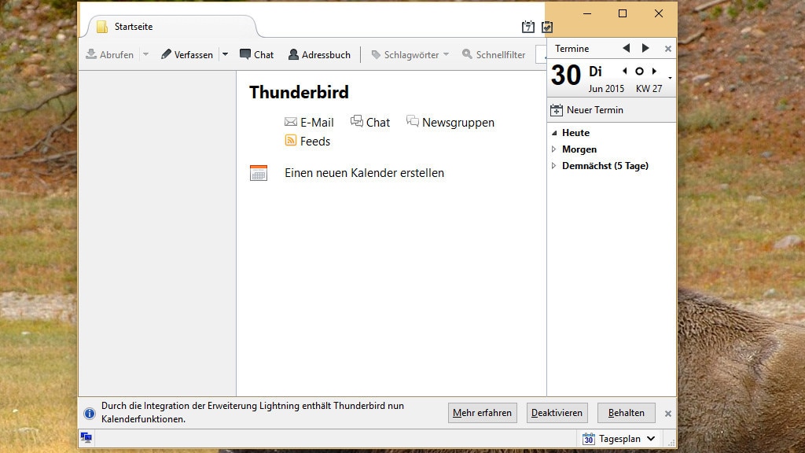Open the tasks tab icon
The image size is (805, 453).
coord(547,27)
